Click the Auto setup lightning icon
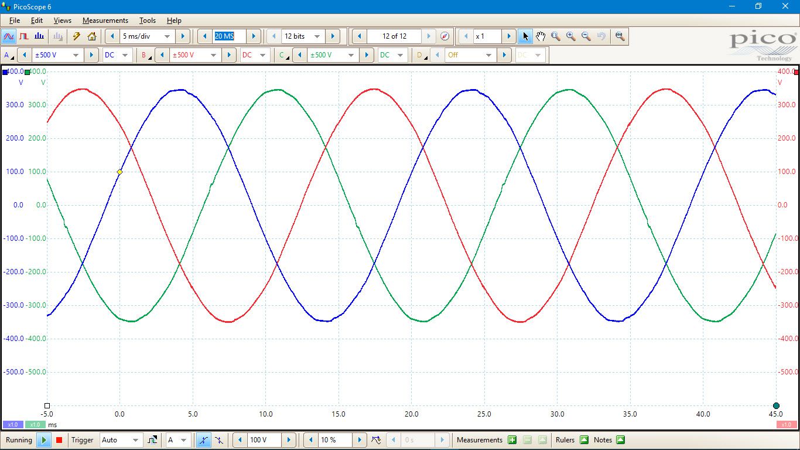 76,36
